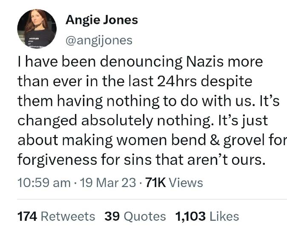Open the @angijones handle link
The width and height of the screenshot is (287, 237).
(x=98, y=41)
